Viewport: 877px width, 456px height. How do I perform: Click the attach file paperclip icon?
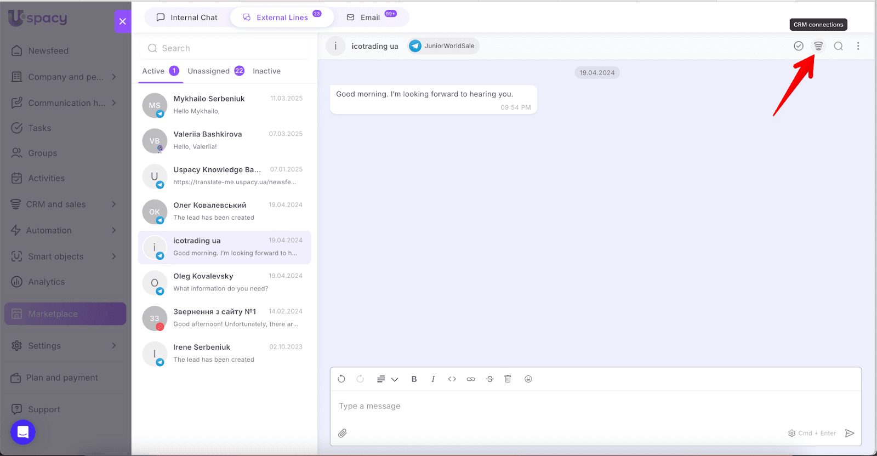[343, 433]
